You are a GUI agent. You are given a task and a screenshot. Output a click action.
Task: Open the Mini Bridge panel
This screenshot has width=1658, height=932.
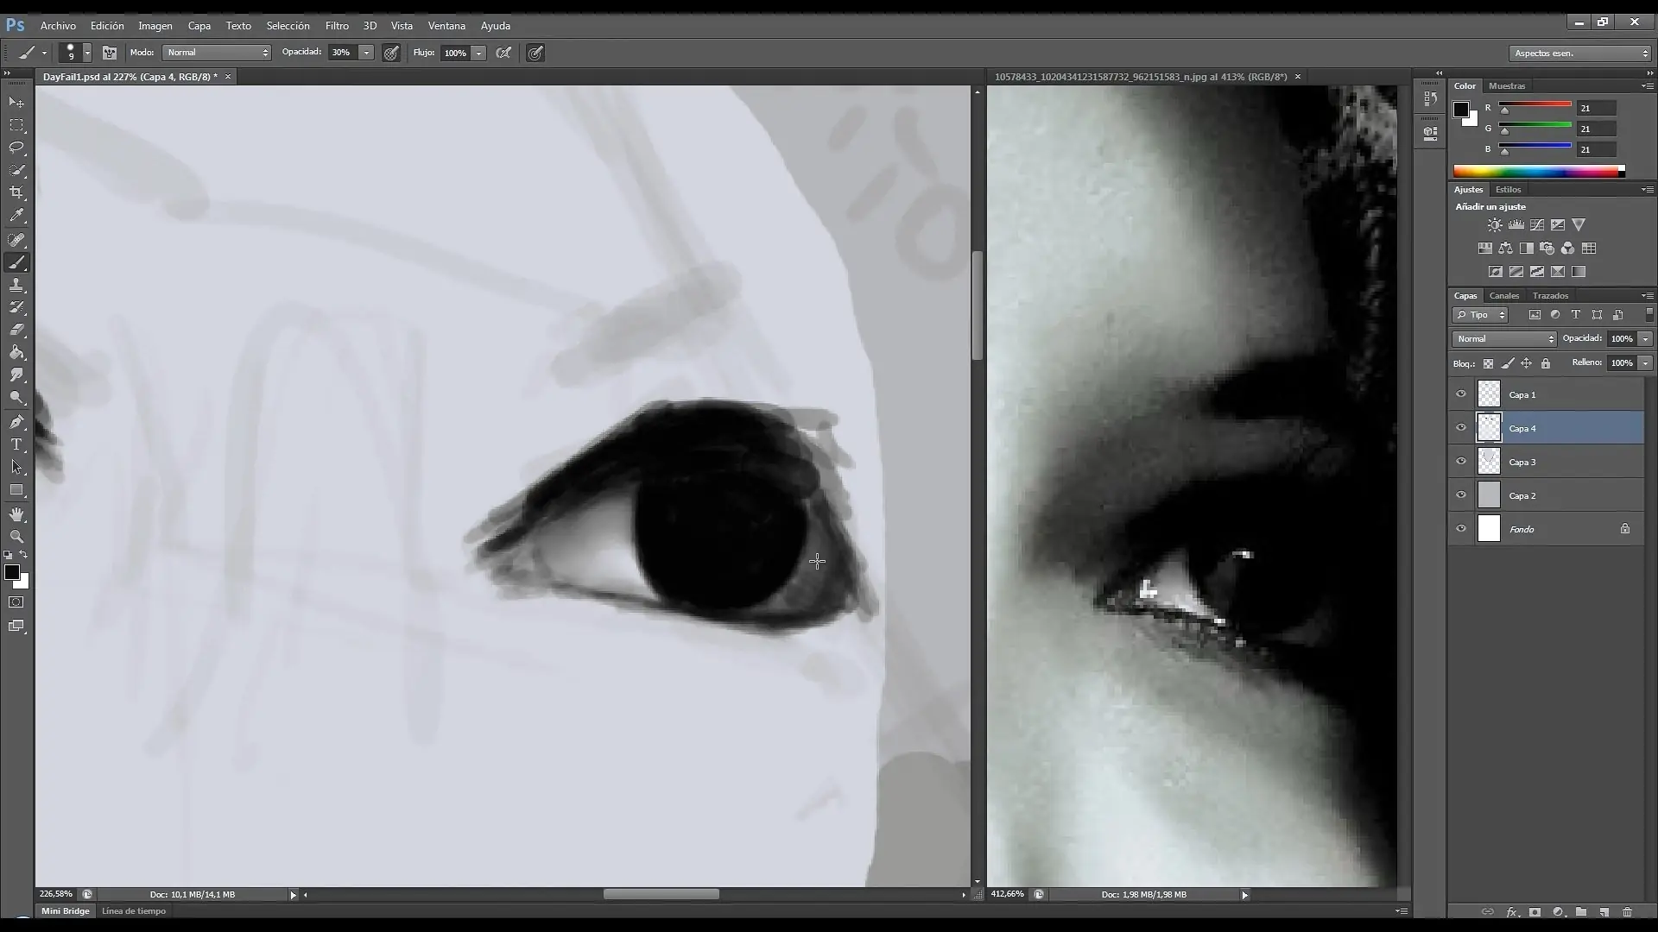pos(66,911)
